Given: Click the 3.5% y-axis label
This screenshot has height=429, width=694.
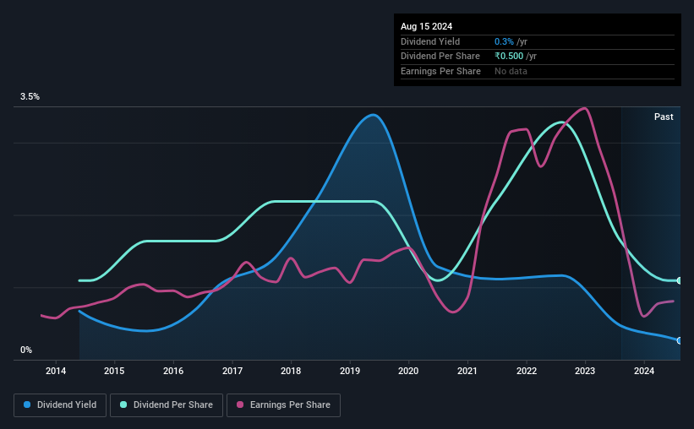Looking at the screenshot, I should 30,96.
